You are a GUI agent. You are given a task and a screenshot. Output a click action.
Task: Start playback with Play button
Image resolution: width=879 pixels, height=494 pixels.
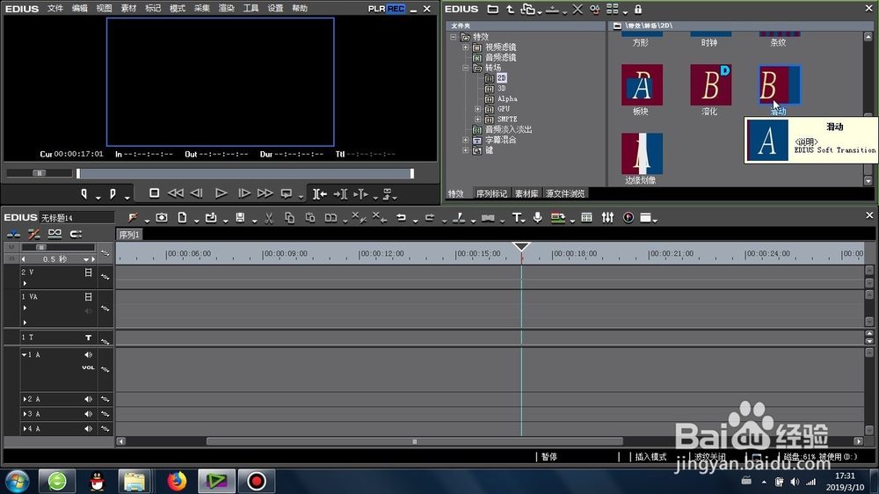pyautogui.click(x=221, y=193)
